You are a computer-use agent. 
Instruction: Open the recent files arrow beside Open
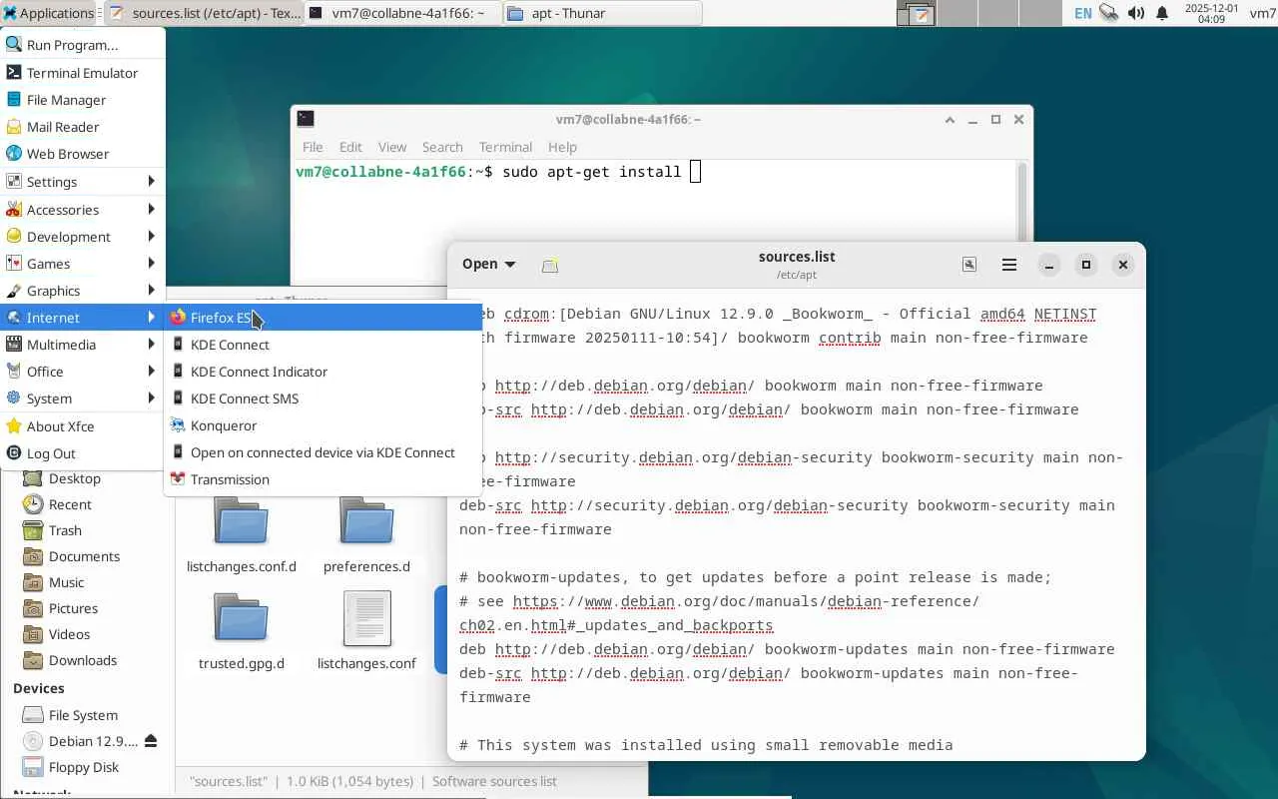pos(510,265)
